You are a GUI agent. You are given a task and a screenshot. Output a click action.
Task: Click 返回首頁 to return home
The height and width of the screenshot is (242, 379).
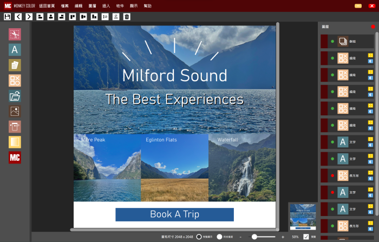tap(47, 5)
